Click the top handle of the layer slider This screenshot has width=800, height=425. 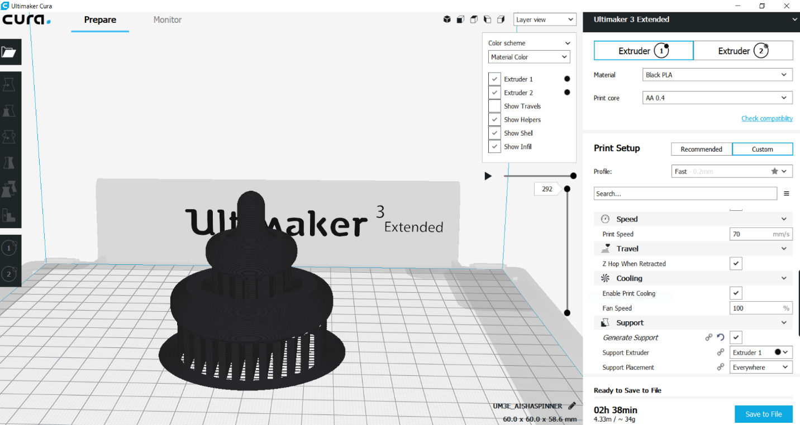pos(567,189)
